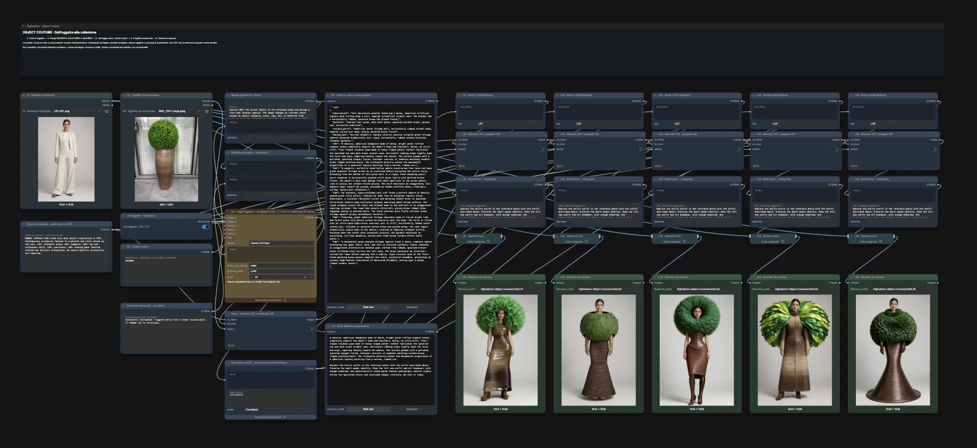Click Direzione manuale text box
The width and height of the screenshot is (977, 448).
click(66, 252)
